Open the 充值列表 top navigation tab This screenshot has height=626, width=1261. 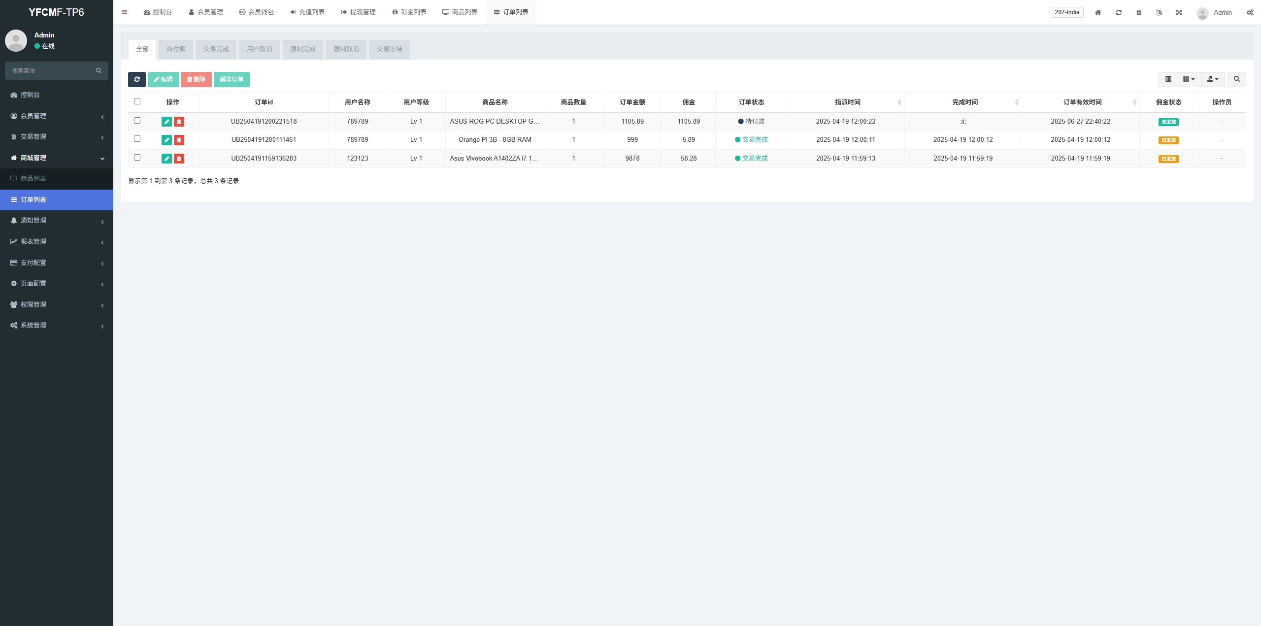pyautogui.click(x=307, y=12)
